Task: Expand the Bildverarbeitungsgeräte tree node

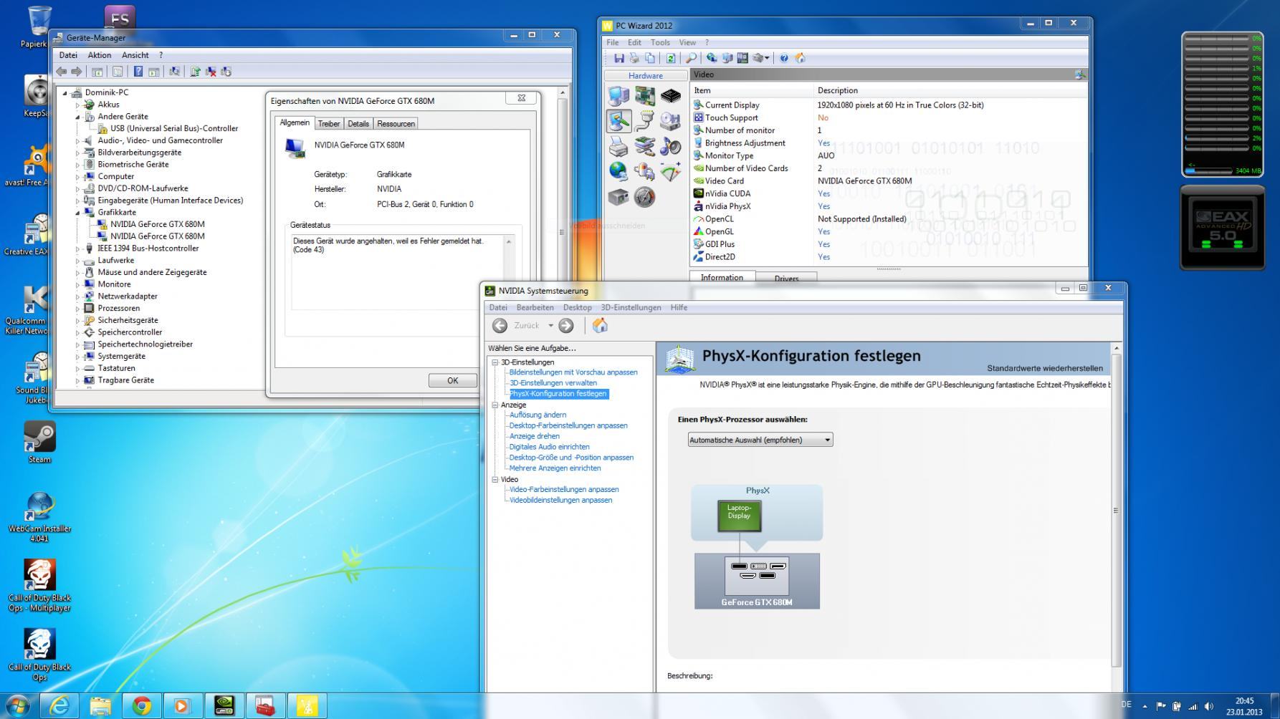Action: (78, 153)
